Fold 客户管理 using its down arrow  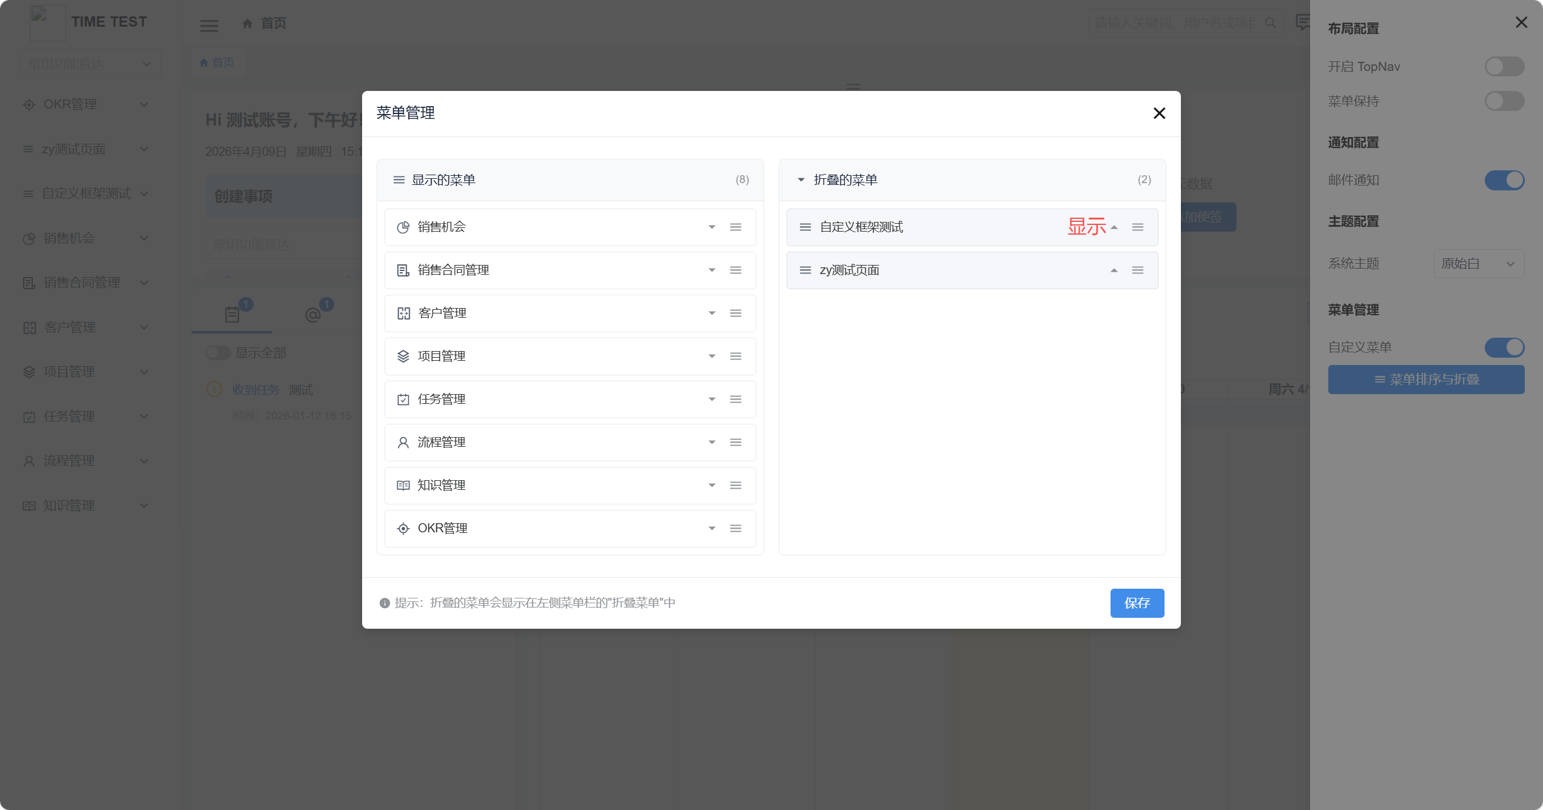[x=712, y=313]
